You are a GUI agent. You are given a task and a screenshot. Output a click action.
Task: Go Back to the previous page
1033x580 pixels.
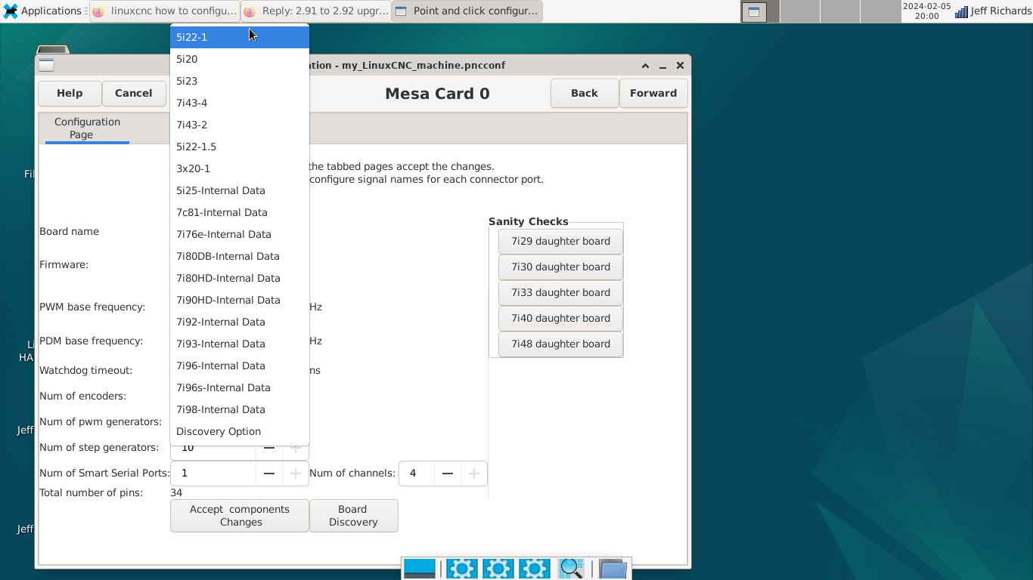click(585, 93)
